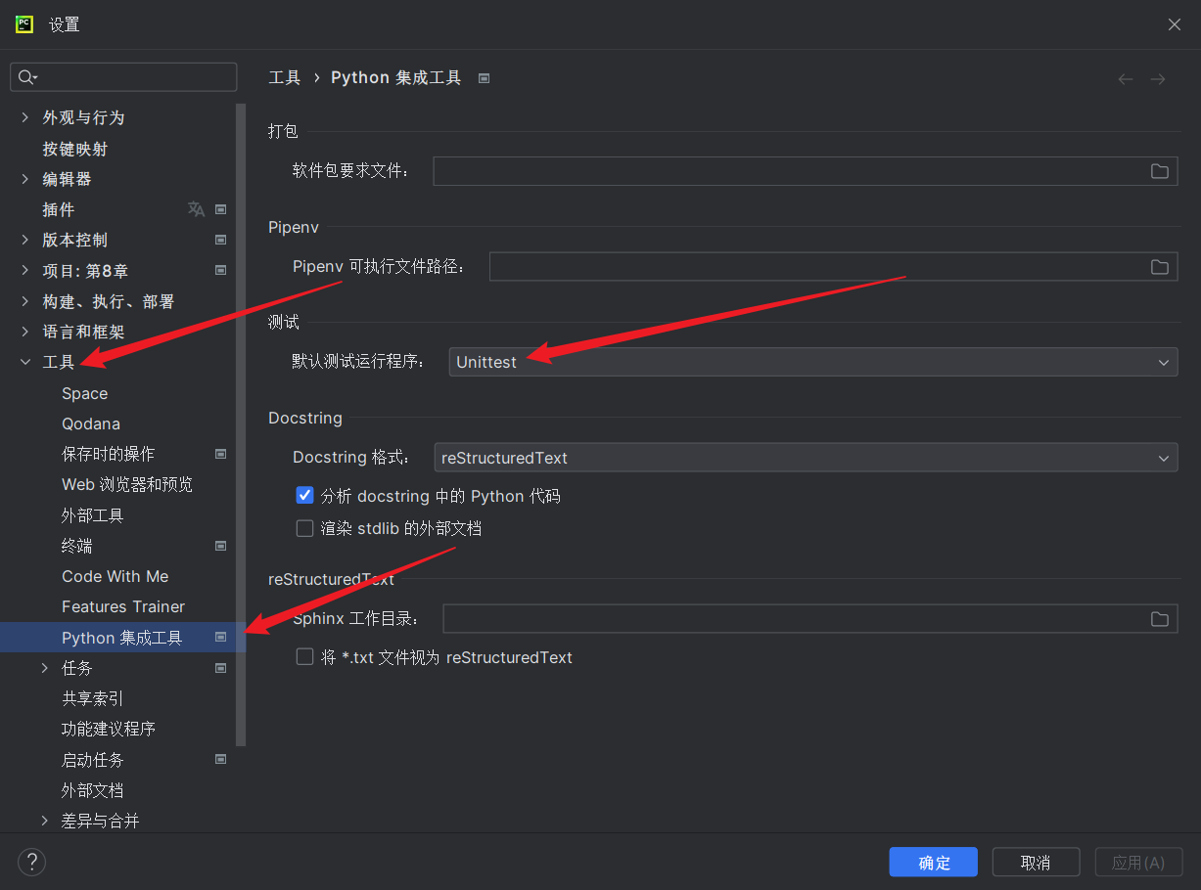
Task: Check 将 *.txt 文件视为 reStructuredText option
Action: (x=304, y=657)
